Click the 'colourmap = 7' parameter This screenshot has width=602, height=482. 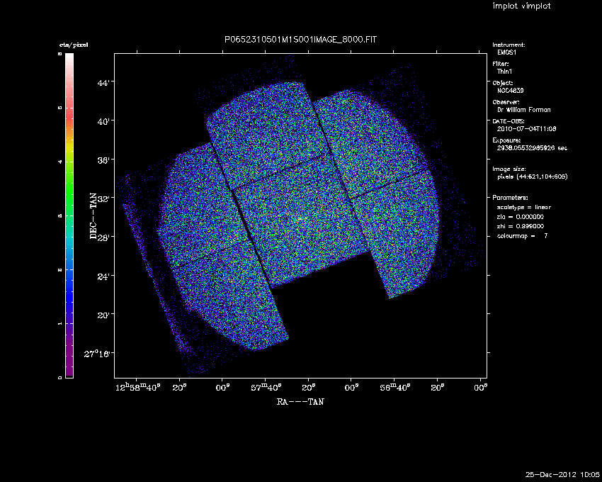522,236
